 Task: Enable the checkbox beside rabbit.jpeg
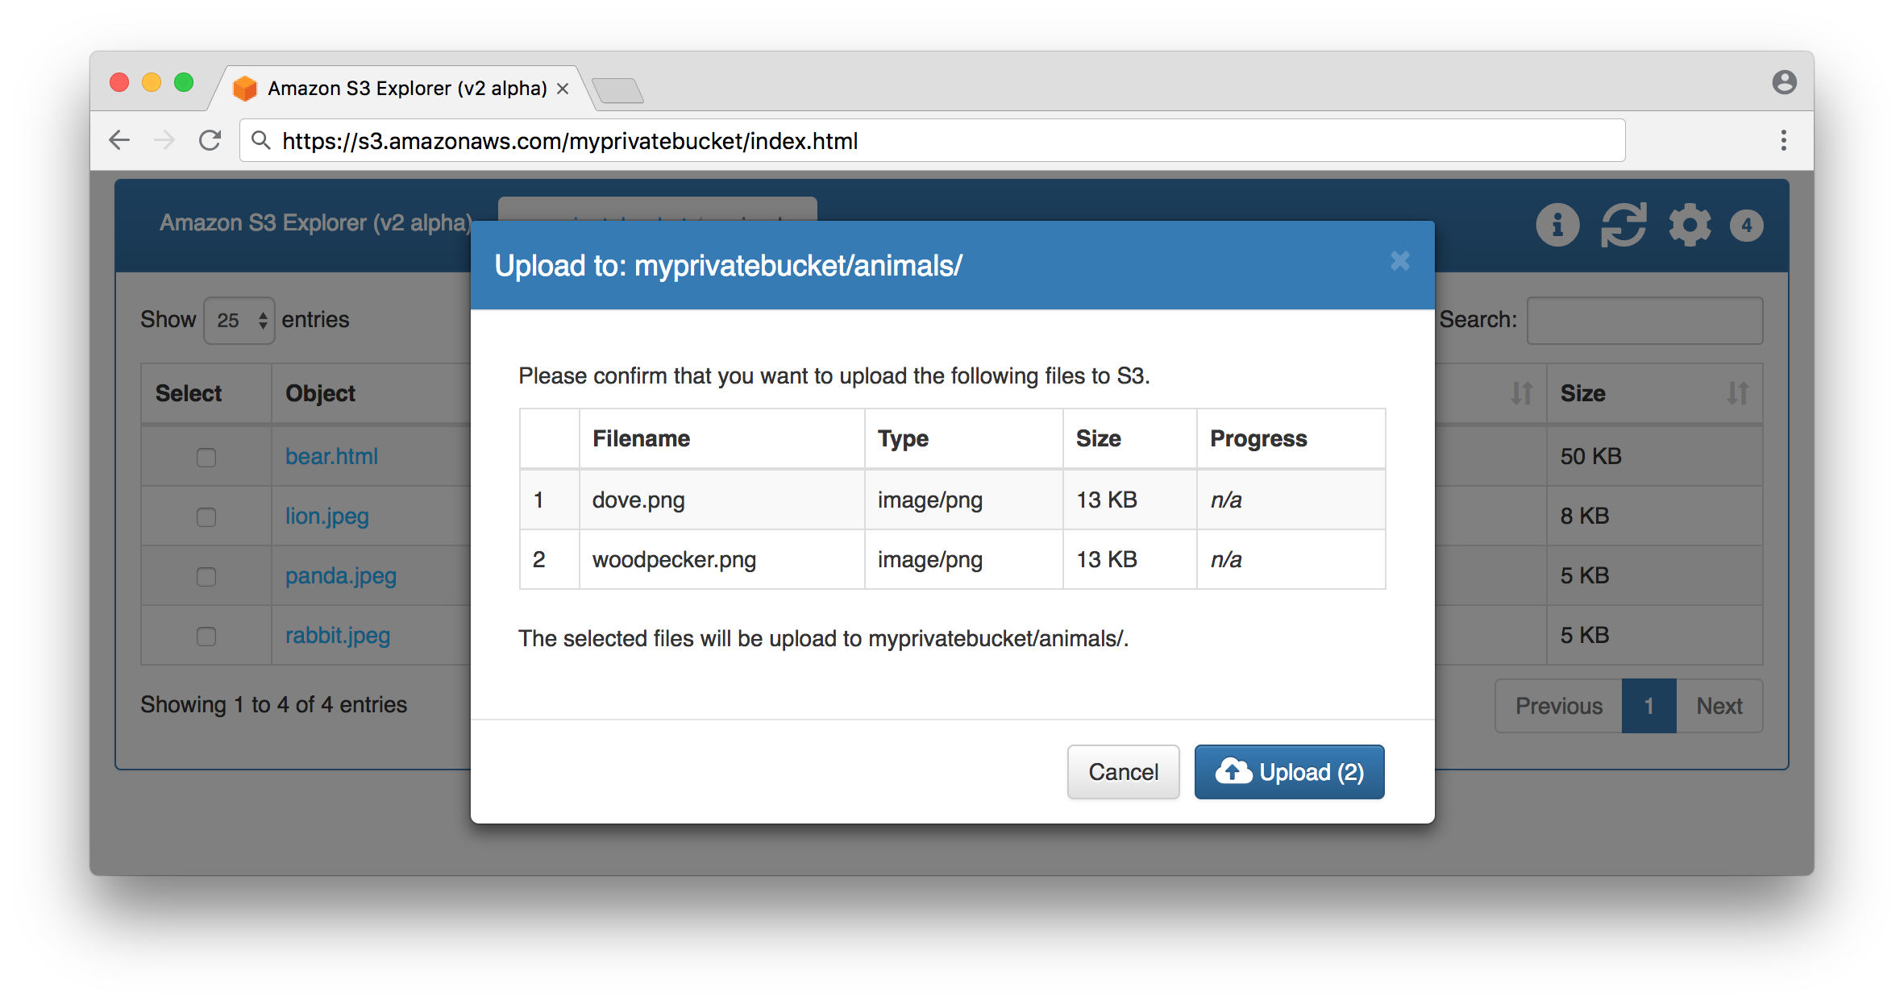tap(204, 636)
